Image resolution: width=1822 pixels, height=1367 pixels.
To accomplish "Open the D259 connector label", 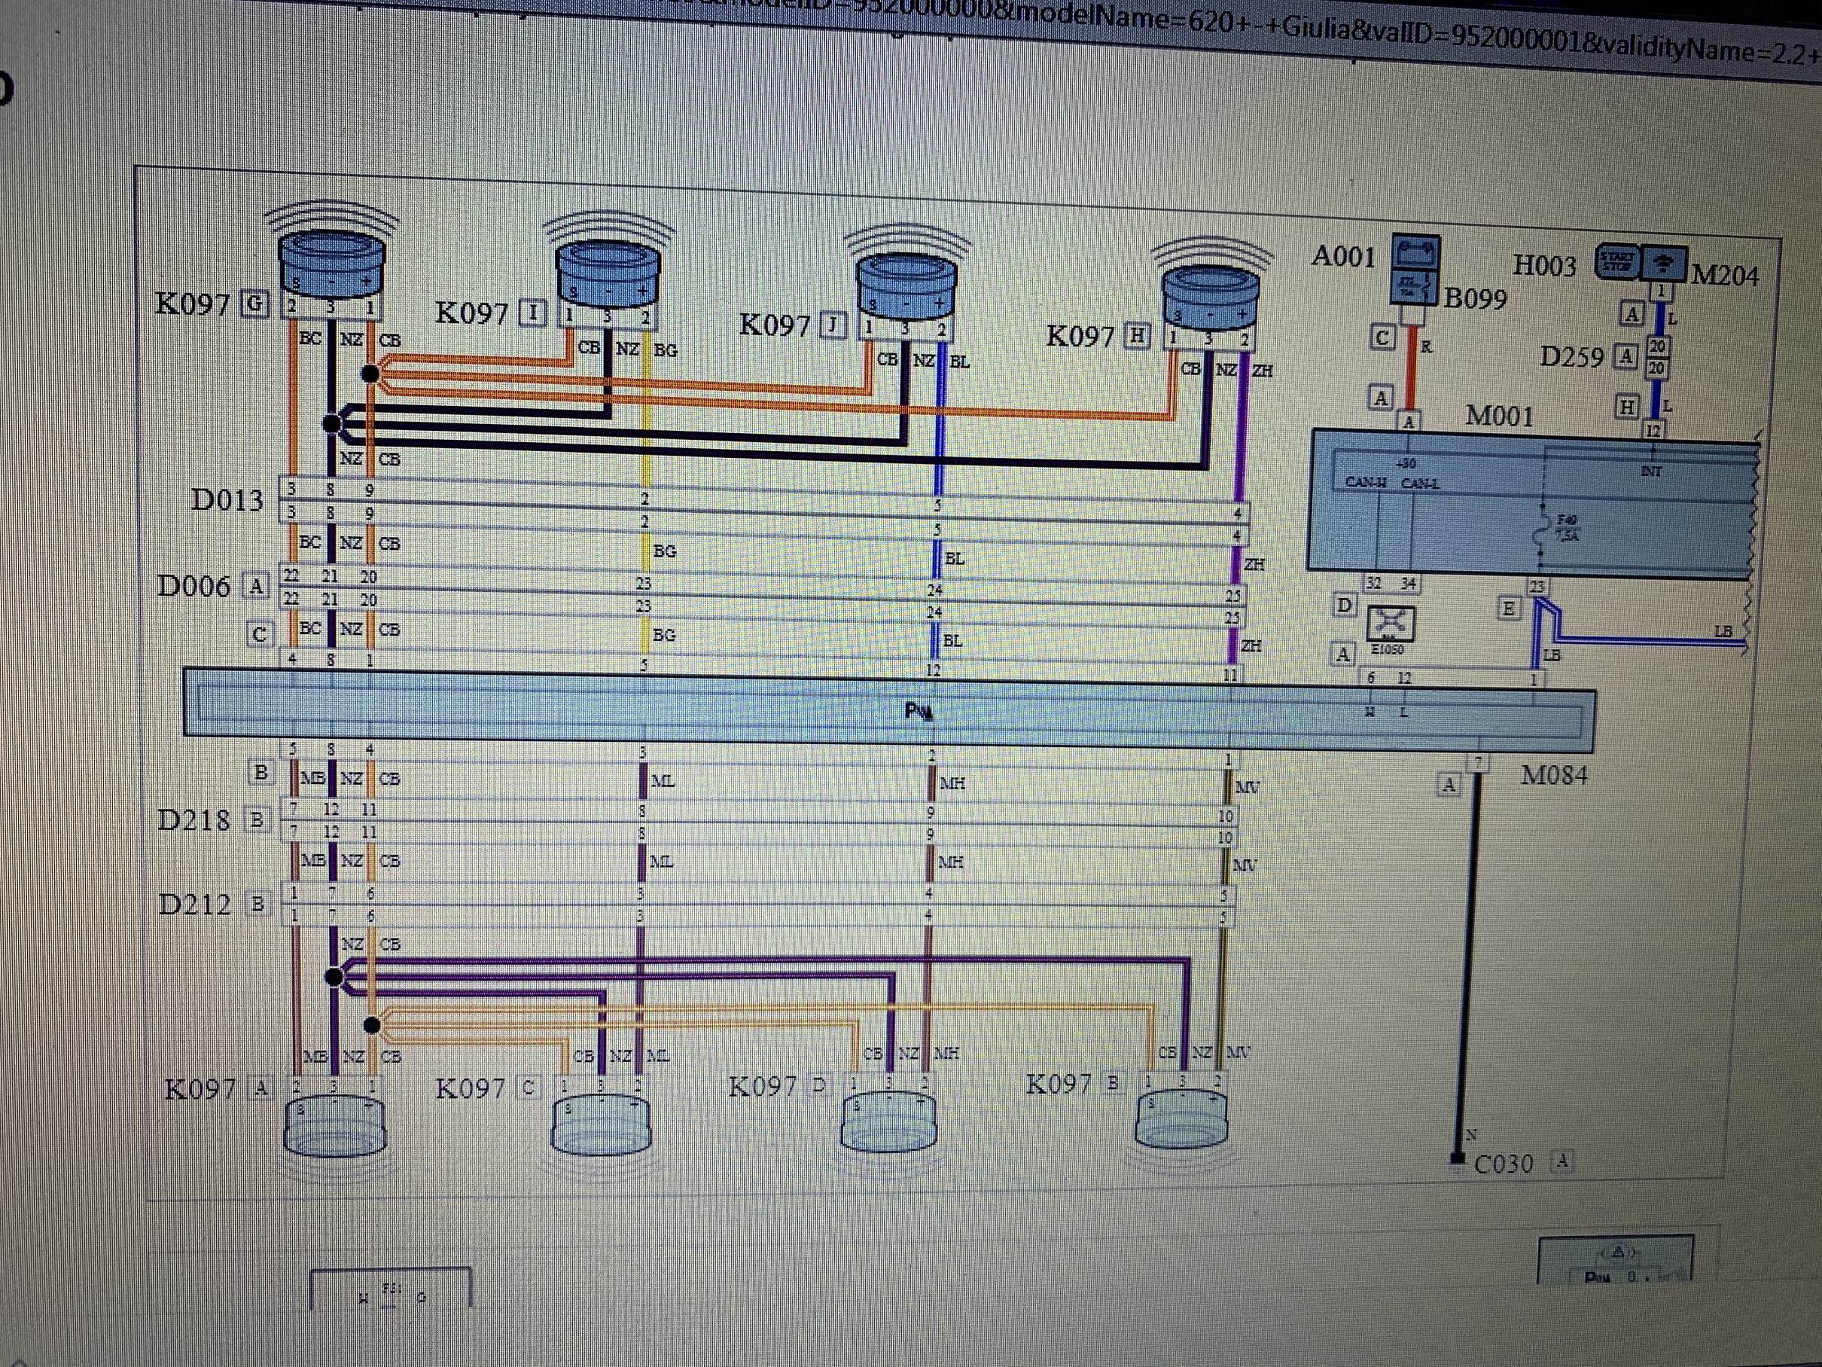I will click(1573, 358).
